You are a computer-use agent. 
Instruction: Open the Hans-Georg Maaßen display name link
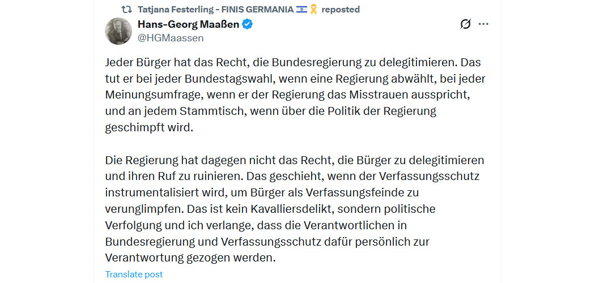tap(188, 25)
